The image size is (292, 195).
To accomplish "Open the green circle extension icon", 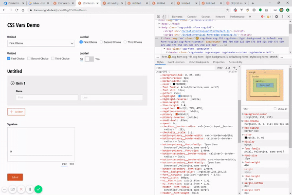I will [260, 10].
